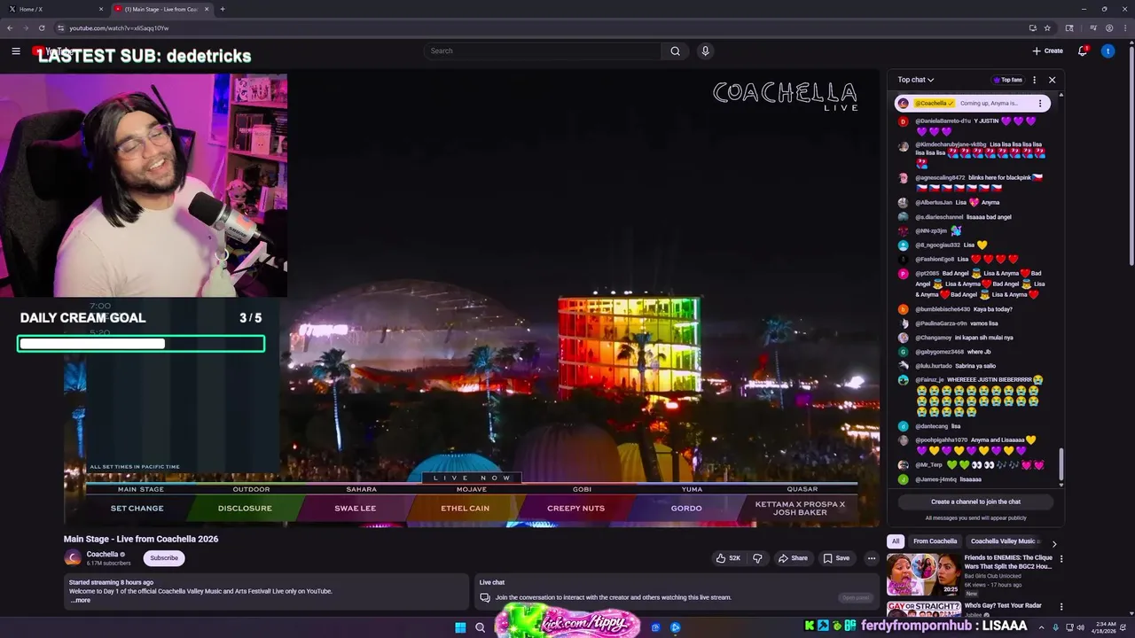This screenshot has width=1135, height=638.
Task: Expand the description with ...more
Action: click(80, 600)
